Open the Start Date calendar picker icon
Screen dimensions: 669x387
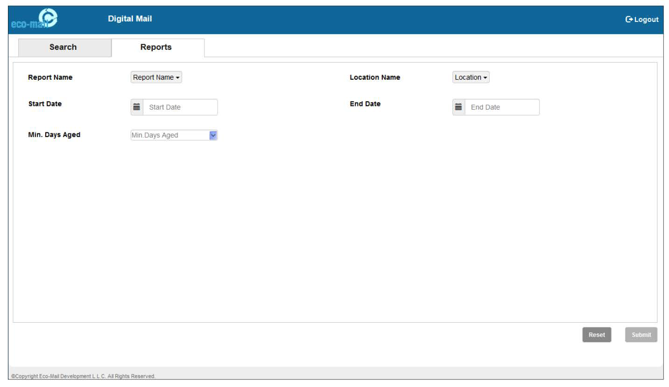(x=137, y=107)
